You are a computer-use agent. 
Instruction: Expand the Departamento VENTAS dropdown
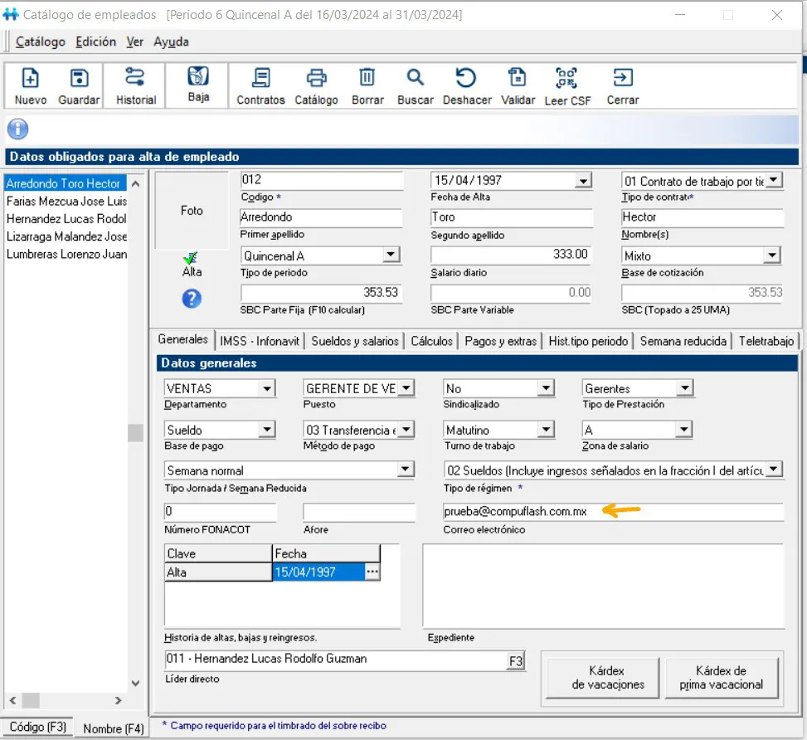click(x=266, y=388)
